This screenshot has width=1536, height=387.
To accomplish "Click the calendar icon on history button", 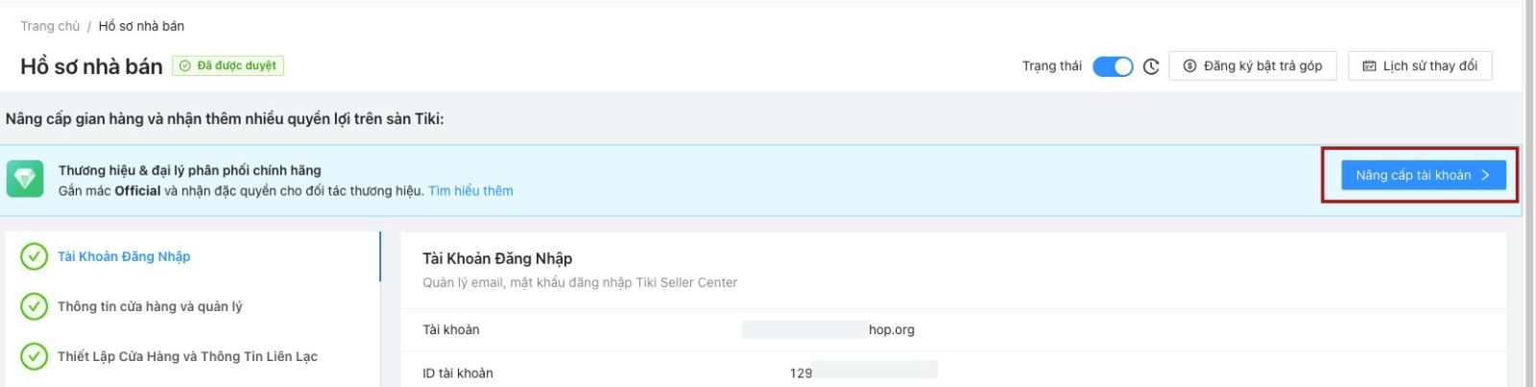I will pos(1369,66).
